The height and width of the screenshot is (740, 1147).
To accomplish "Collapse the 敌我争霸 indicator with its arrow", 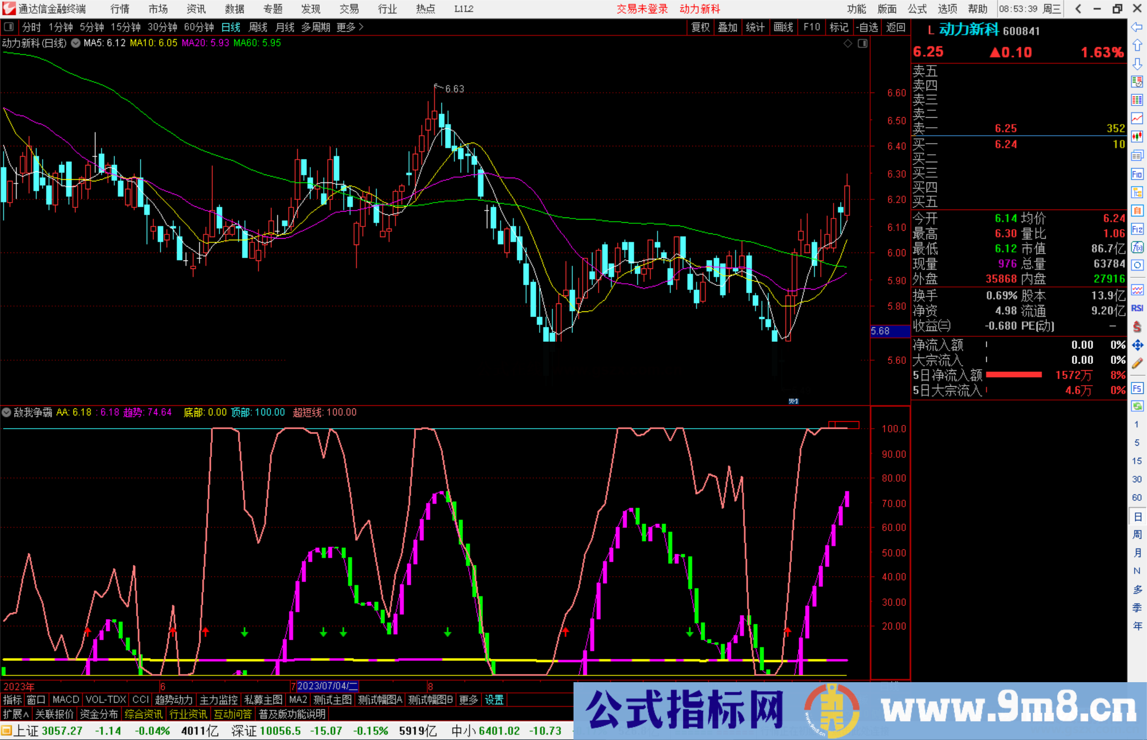I will pyautogui.click(x=6, y=412).
